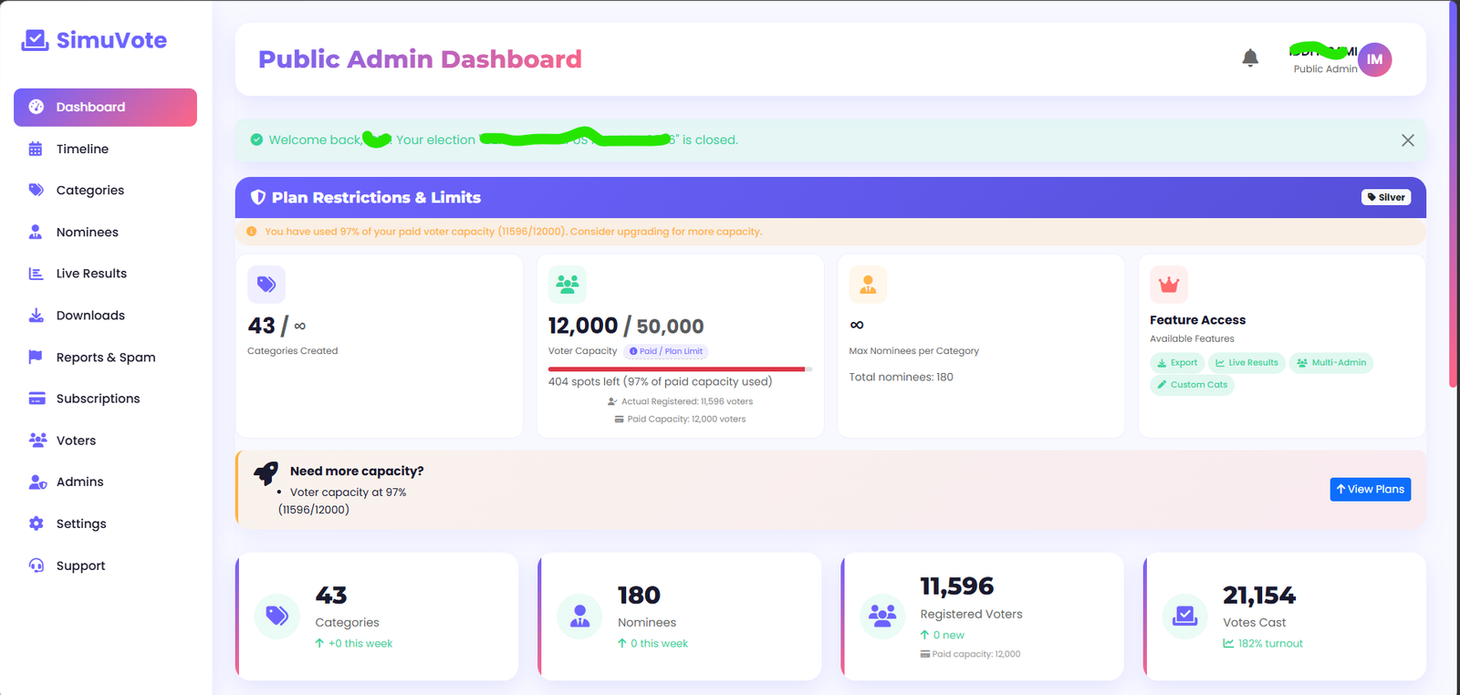Screen dimensions: 1460x695
Task: Click the Admins user-shield icon
Action: (x=37, y=482)
